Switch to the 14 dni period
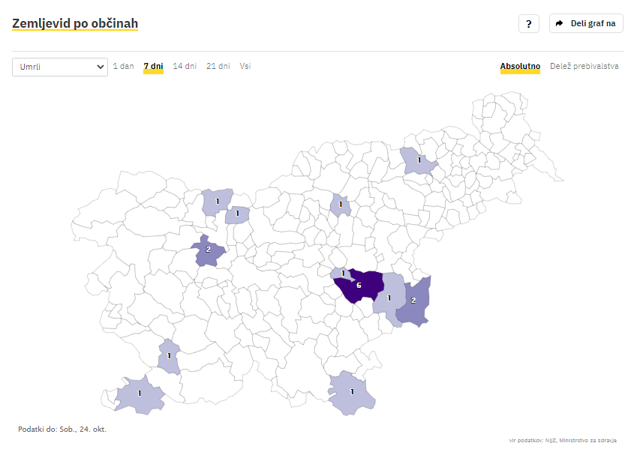 click(x=185, y=66)
